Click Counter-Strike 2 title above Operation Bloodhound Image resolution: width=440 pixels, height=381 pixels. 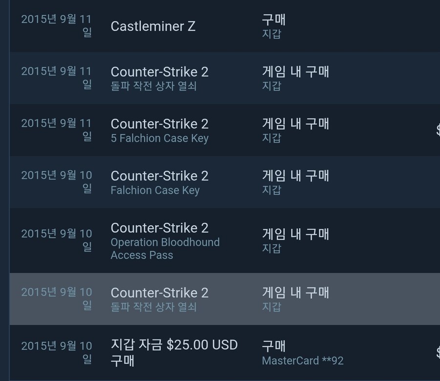click(159, 228)
